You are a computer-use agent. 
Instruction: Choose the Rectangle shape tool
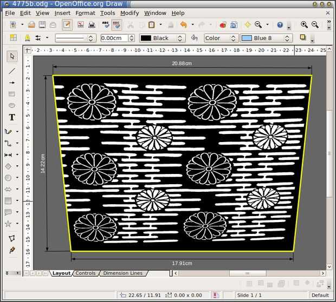pyautogui.click(x=12, y=94)
